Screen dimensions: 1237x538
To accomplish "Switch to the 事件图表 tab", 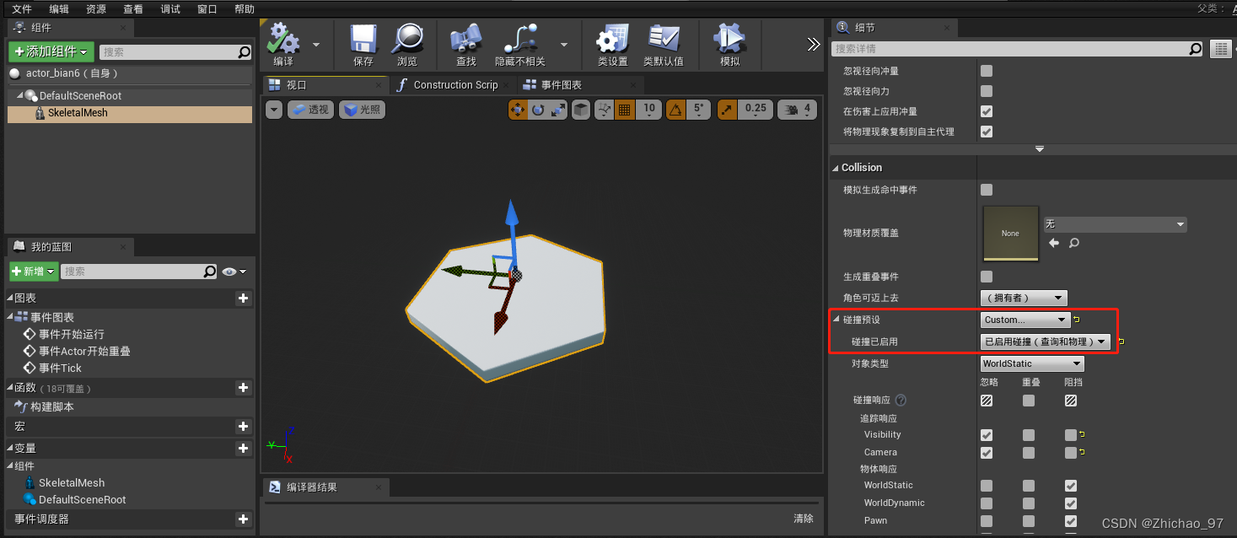I will point(562,84).
